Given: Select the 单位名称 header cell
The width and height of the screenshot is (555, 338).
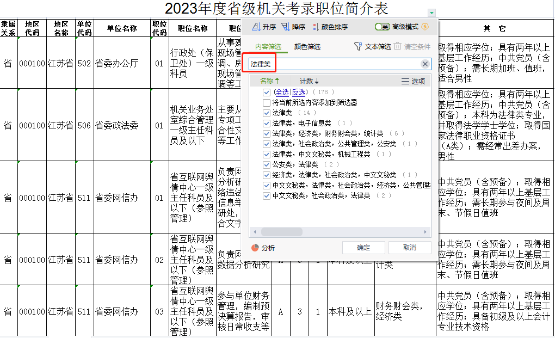Looking at the screenshot, I should 122,28.
